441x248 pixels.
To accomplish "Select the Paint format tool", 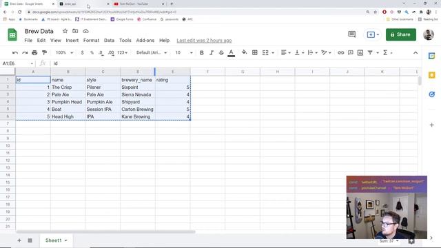I will pos(44,52).
